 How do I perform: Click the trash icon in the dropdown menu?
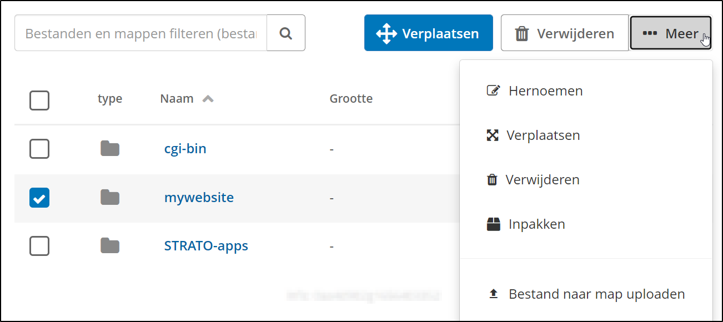492,180
